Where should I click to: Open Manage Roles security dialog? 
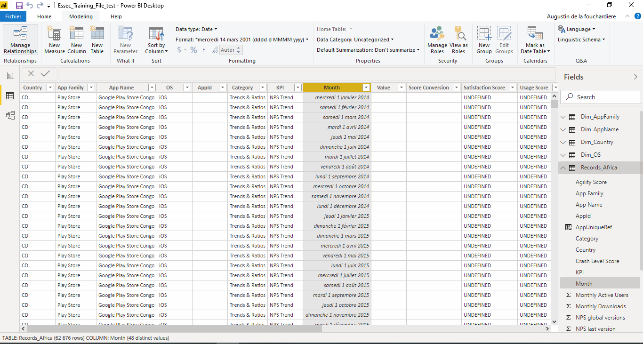tap(437, 40)
